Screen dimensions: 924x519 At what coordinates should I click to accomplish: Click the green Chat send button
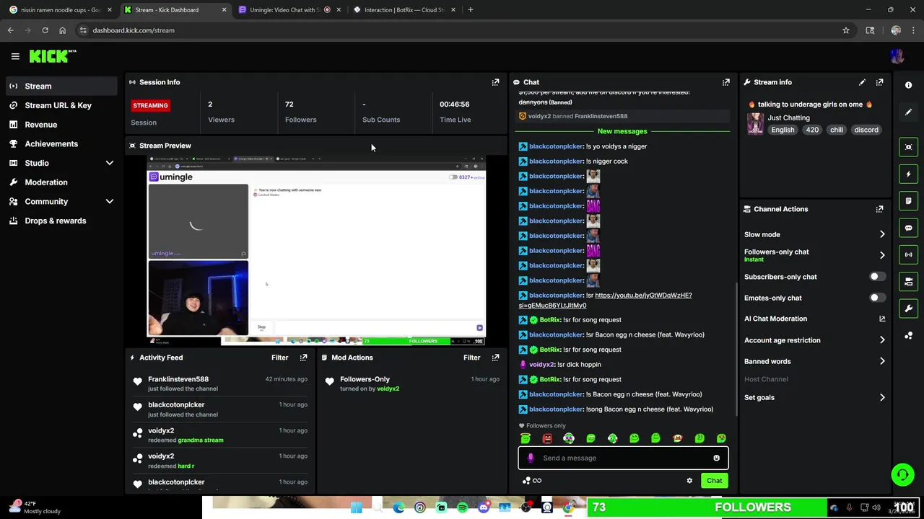pyautogui.click(x=714, y=481)
